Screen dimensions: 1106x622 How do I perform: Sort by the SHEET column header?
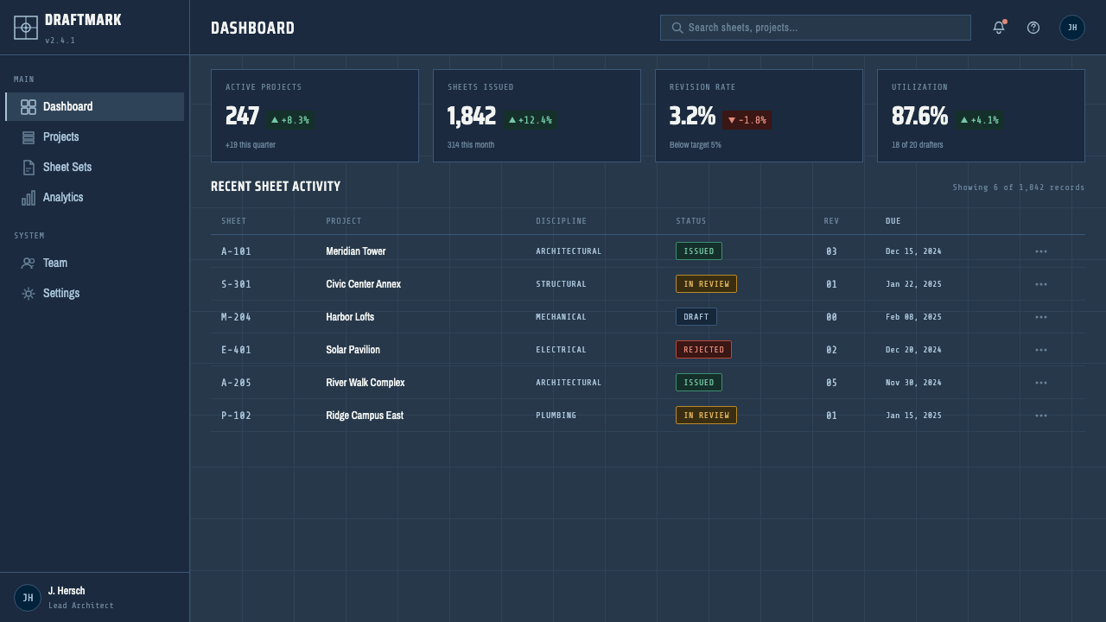tap(234, 221)
